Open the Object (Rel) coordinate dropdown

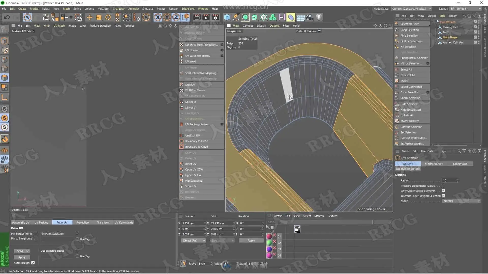tap(193, 241)
